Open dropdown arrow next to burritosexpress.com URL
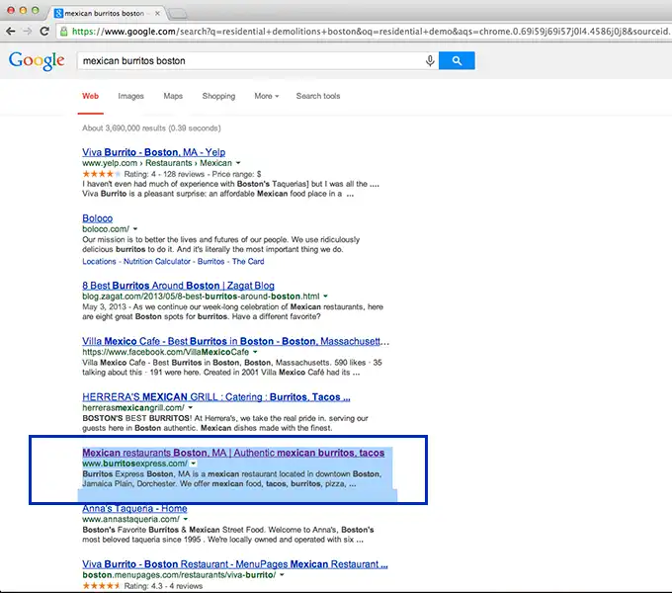 [x=194, y=463]
